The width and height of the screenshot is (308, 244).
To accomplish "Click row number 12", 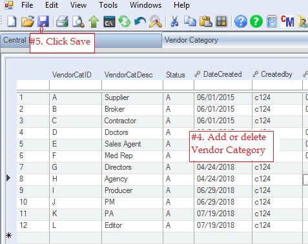I will pos(33,225).
